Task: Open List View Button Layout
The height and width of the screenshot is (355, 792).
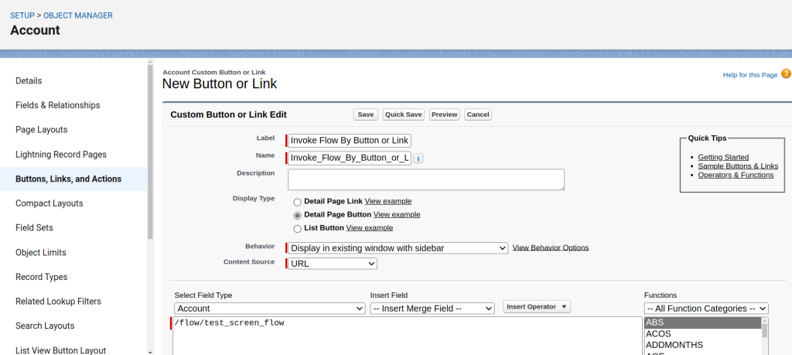Action: (60, 350)
